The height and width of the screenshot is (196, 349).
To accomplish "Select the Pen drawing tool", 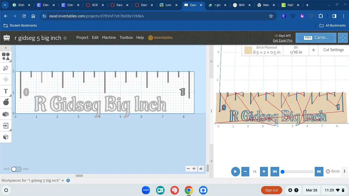I will coord(6,68).
